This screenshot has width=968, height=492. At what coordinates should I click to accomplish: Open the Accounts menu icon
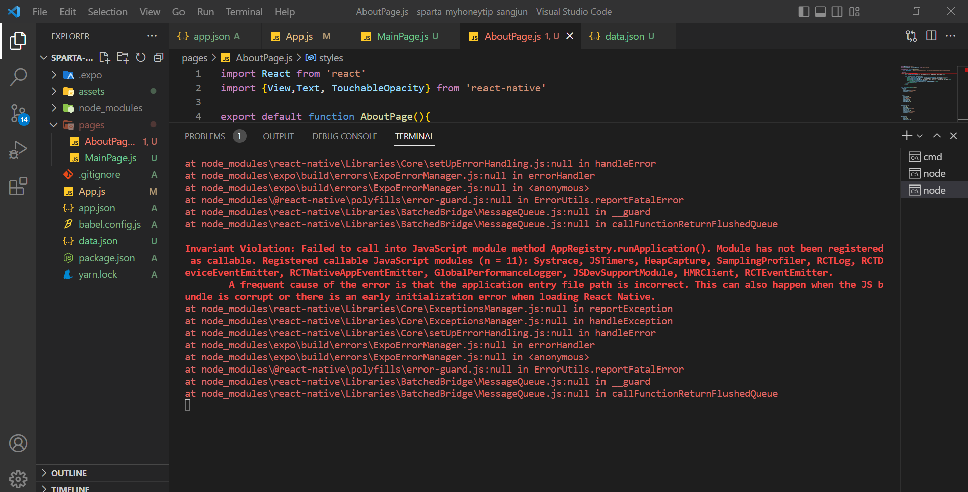click(18, 443)
